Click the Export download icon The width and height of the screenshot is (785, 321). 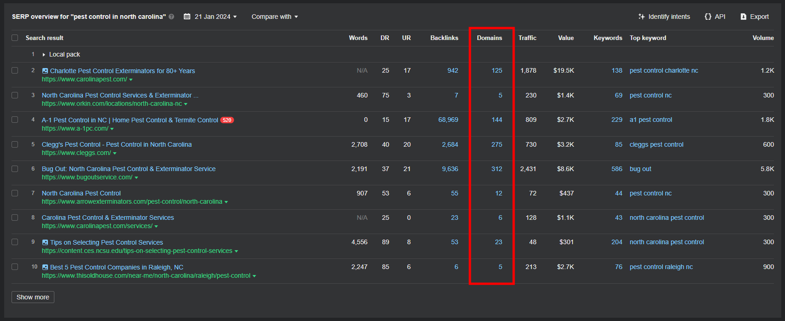[743, 17]
